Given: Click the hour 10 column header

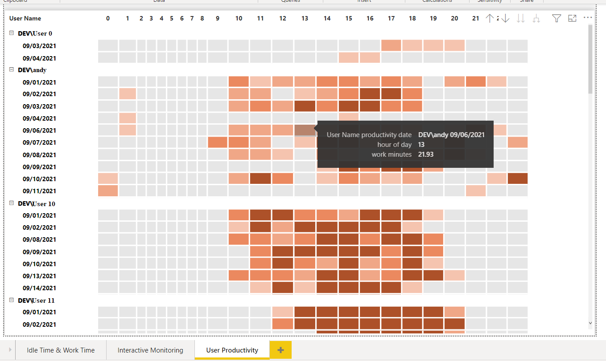Looking at the screenshot, I should (239, 18).
